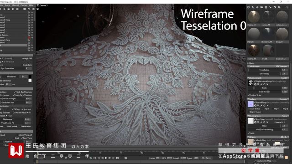The image size is (292, 164).
Task: Toggle the Relative Scale checkbox
Action: tap(255, 95)
